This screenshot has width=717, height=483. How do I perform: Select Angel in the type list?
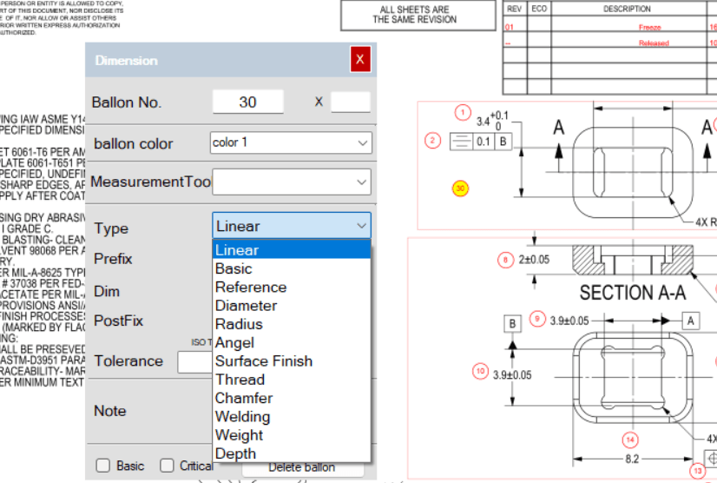292,342
